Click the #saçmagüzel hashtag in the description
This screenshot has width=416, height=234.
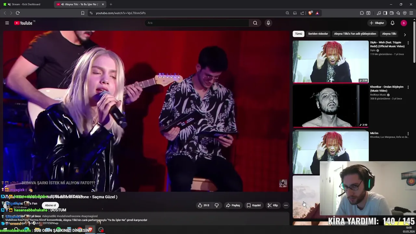click(89, 216)
